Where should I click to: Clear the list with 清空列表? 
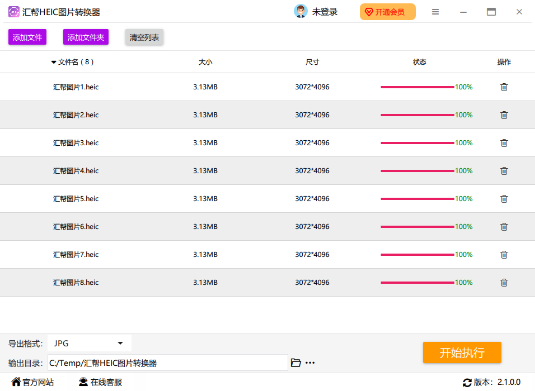[x=144, y=37]
